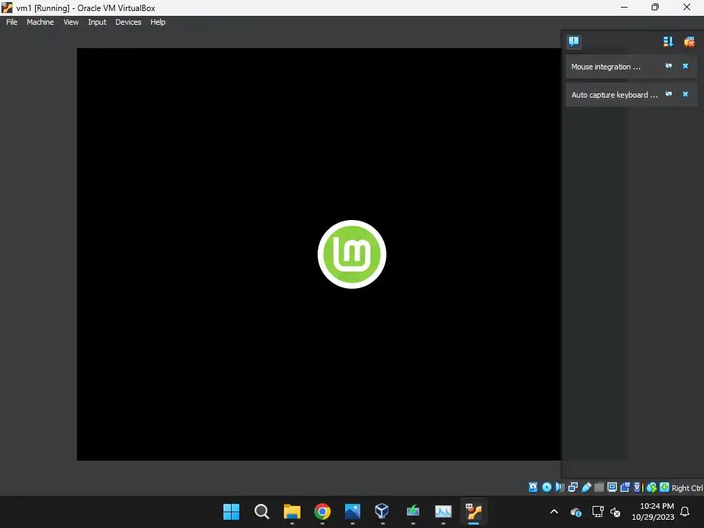Image resolution: width=704 pixels, height=528 pixels.
Task: Open Windows taskbar search
Action: click(261, 511)
